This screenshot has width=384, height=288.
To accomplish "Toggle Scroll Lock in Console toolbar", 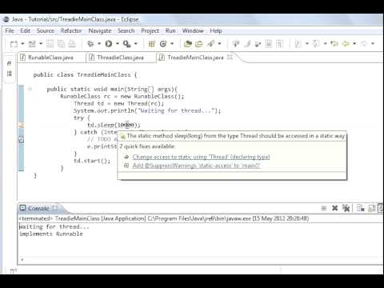I will (371, 208).
